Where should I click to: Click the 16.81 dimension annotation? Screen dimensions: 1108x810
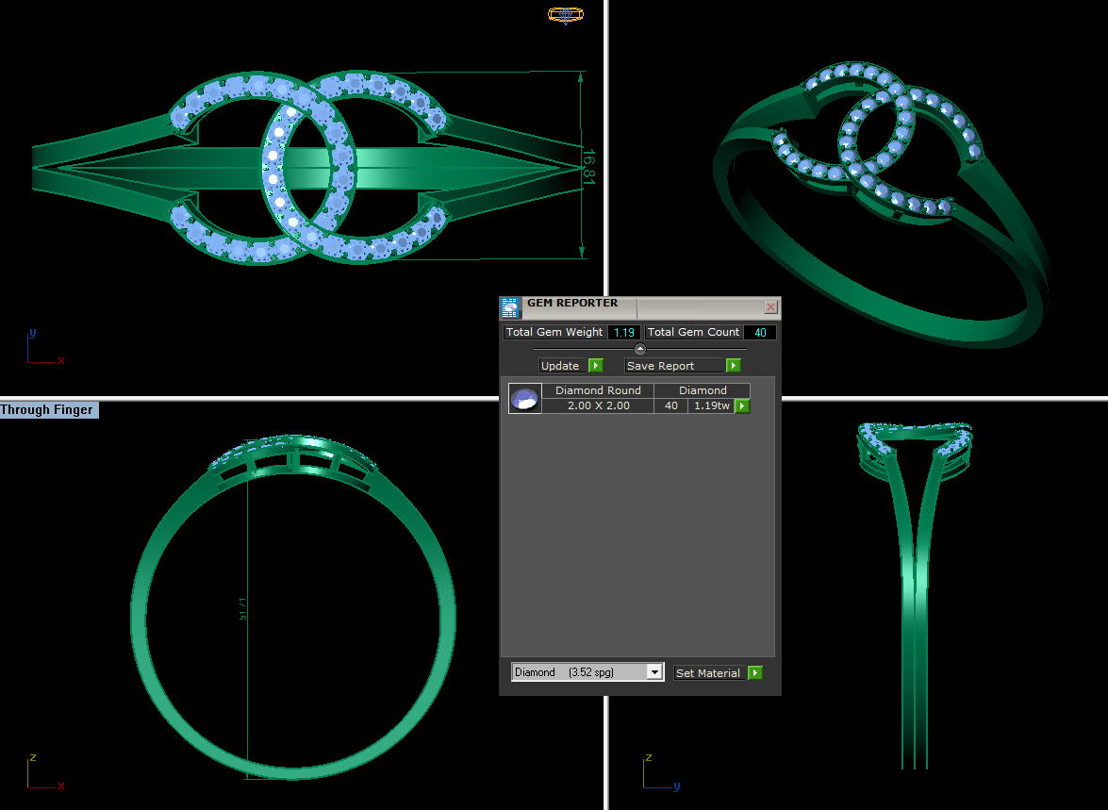click(x=589, y=167)
